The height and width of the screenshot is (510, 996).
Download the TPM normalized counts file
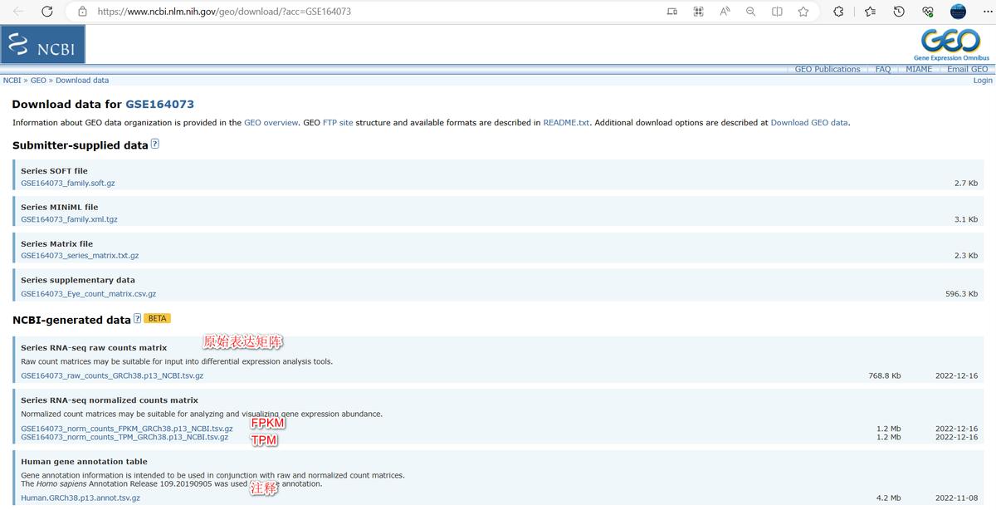pyautogui.click(x=124, y=437)
